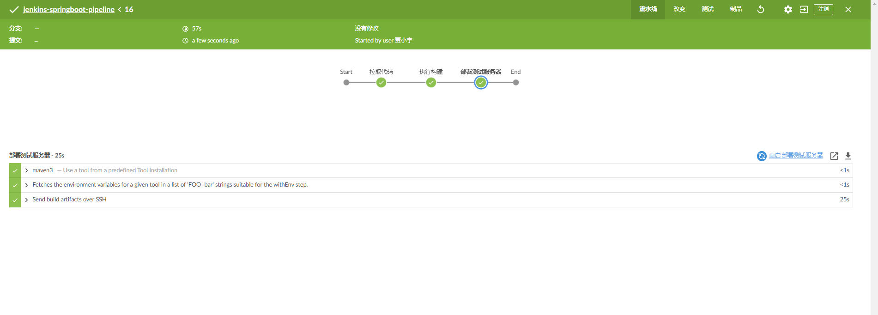The image size is (878, 315).
Task: Open the jenkins-springboot-pipeline link
Action: tap(69, 9)
